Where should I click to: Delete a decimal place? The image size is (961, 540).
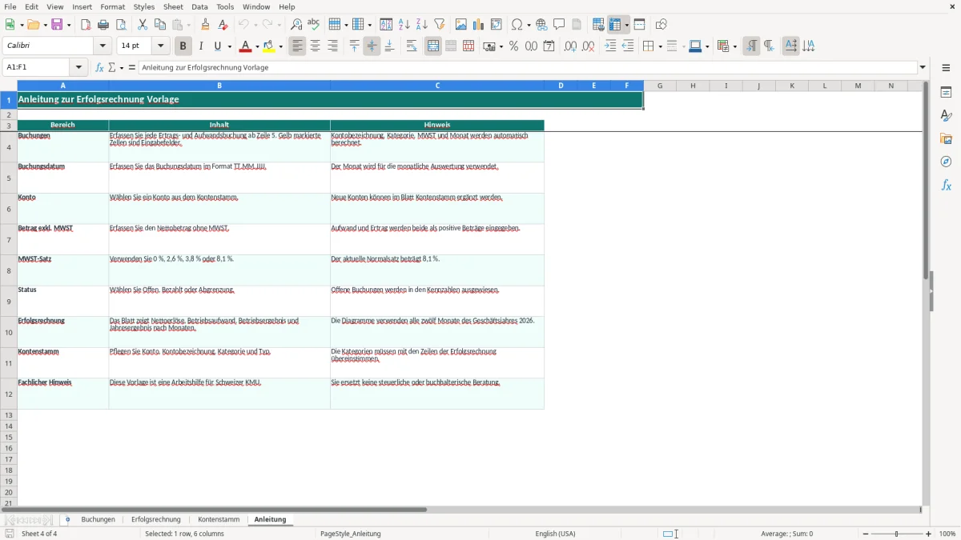coord(588,46)
